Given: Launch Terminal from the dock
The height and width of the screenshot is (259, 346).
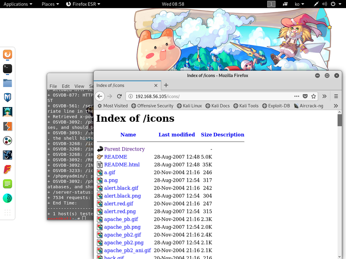Looking at the screenshot, I should (7, 69).
